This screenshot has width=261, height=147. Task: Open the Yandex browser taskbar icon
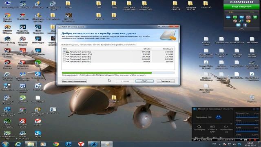click(81, 144)
